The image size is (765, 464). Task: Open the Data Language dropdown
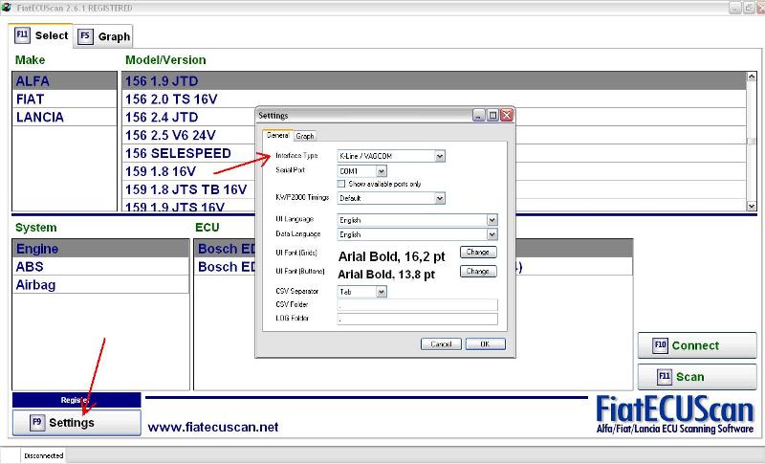tap(492, 234)
